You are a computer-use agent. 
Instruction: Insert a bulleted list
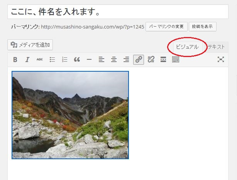pos(52,59)
